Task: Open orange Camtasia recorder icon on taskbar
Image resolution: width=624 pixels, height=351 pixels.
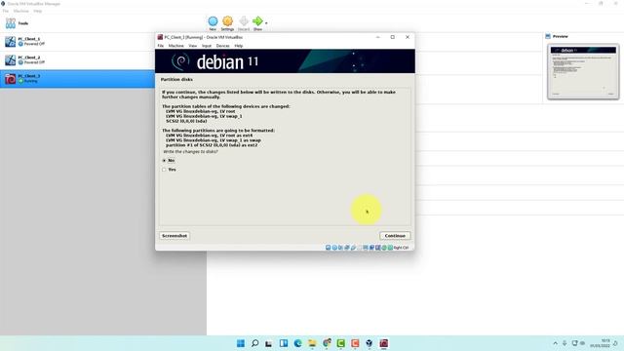Action: (x=355, y=343)
